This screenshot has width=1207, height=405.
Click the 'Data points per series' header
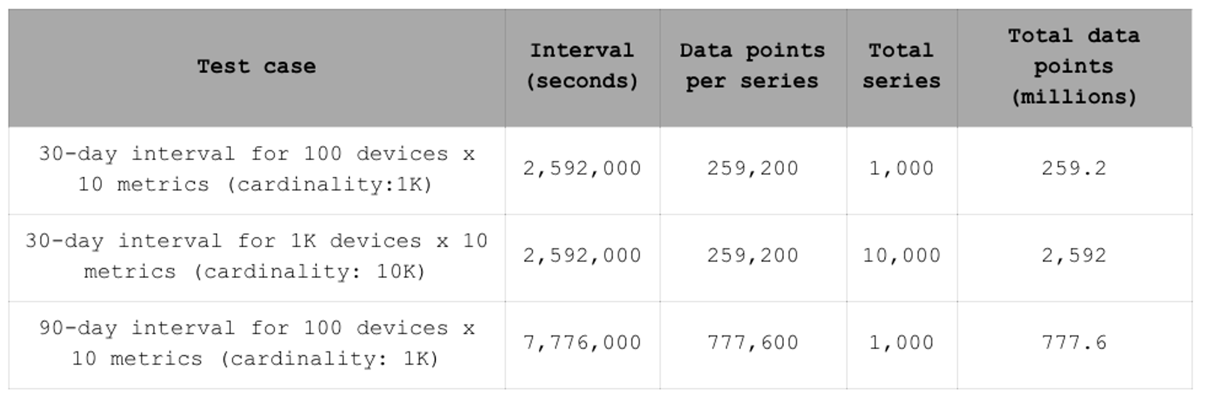tap(753, 67)
